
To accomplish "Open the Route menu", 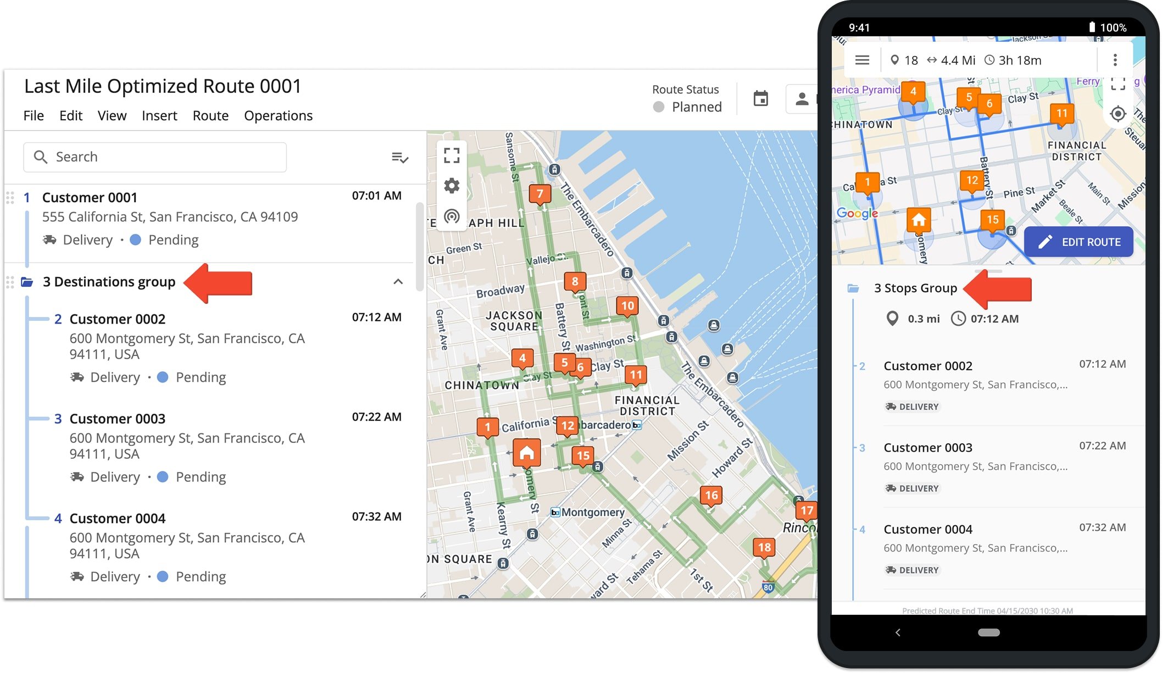I will coord(210,115).
